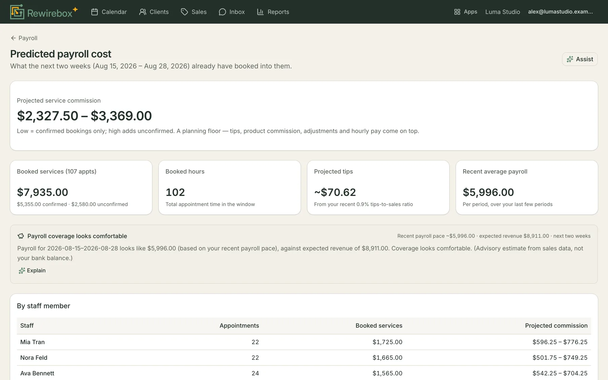Image resolution: width=608 pixels, height=380 pixels.
Task: Click the Booked hours card title
Action: tap(185, 172)
